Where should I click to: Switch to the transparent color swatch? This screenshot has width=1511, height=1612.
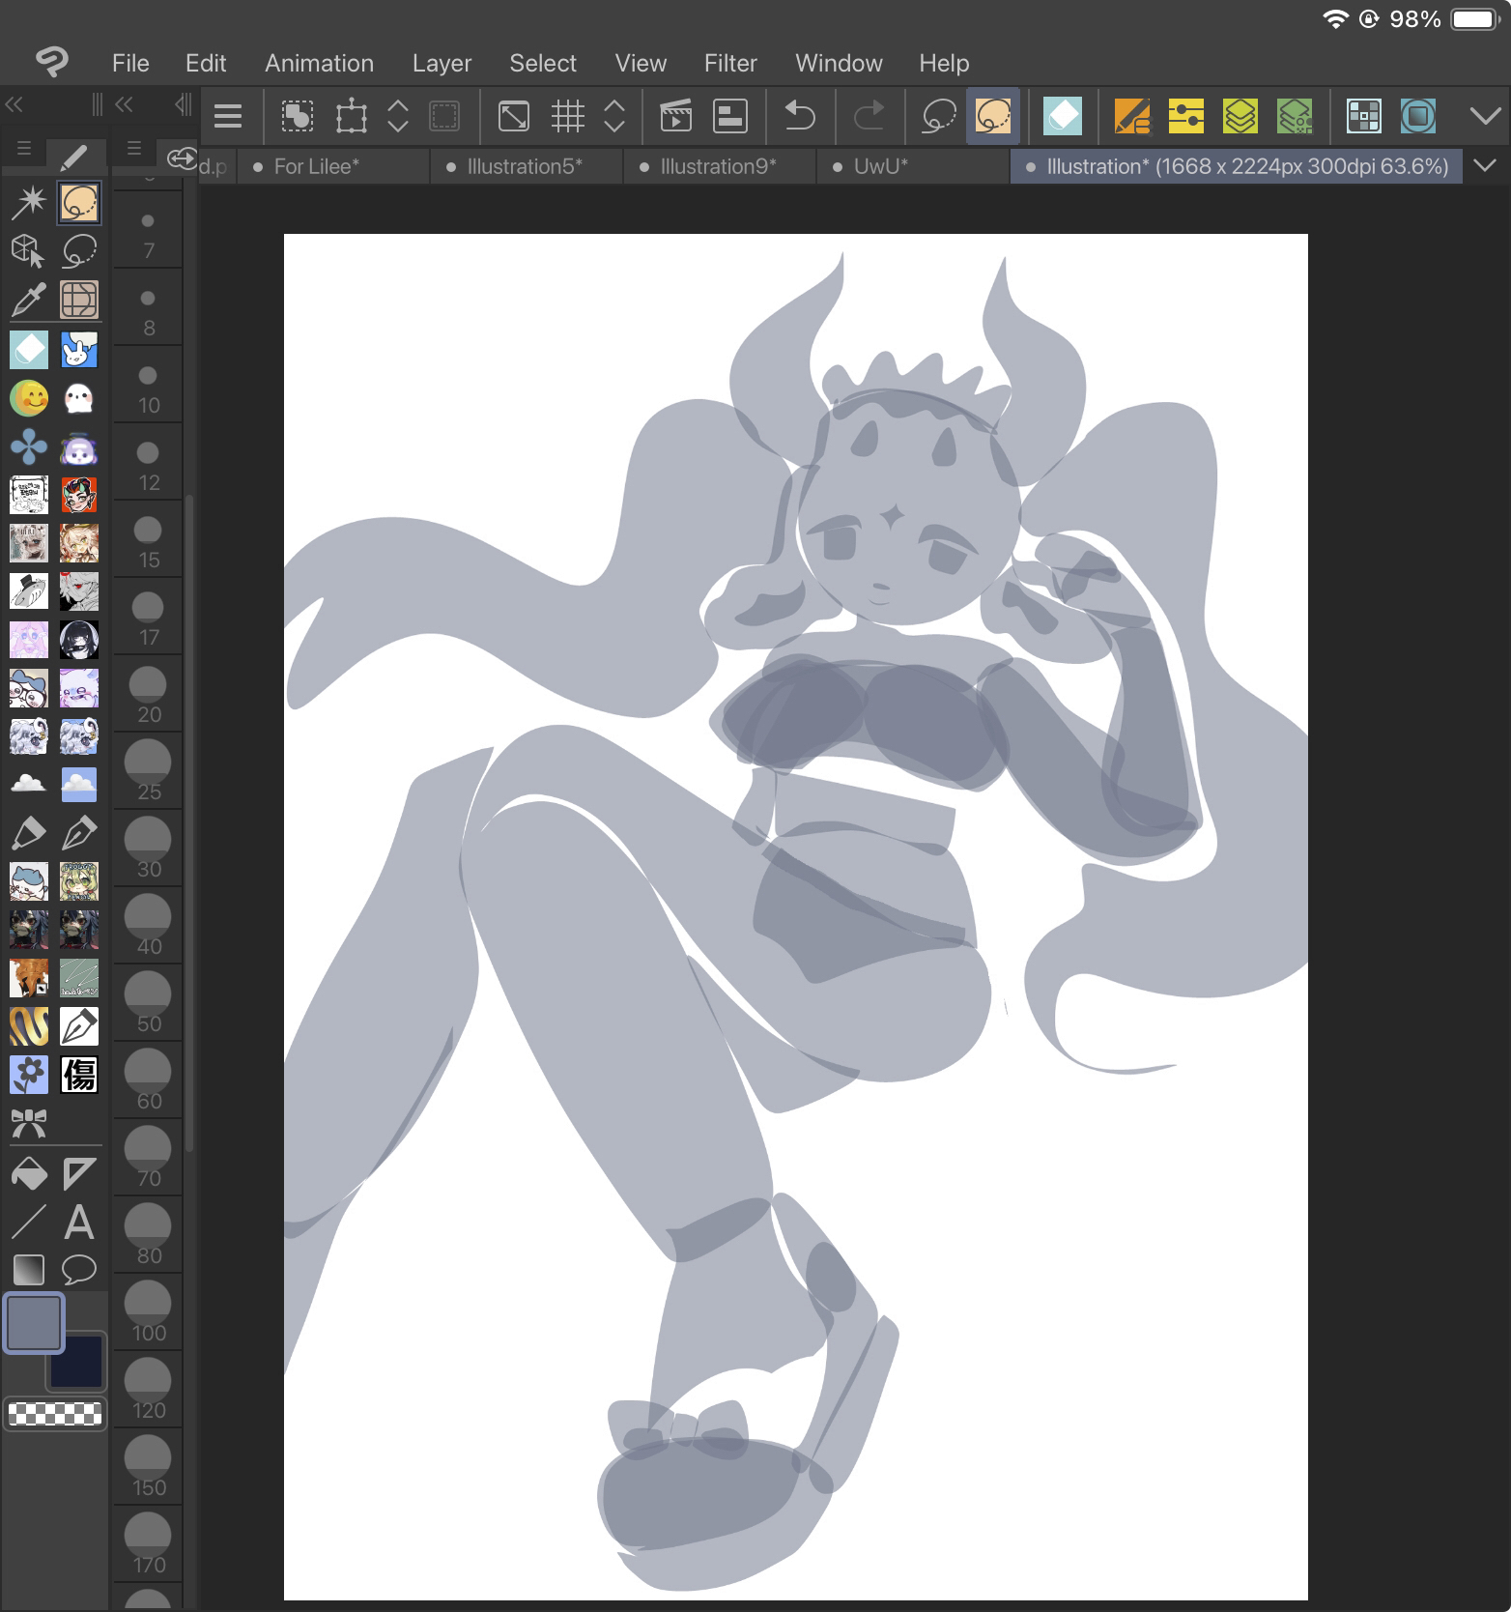55,1414
